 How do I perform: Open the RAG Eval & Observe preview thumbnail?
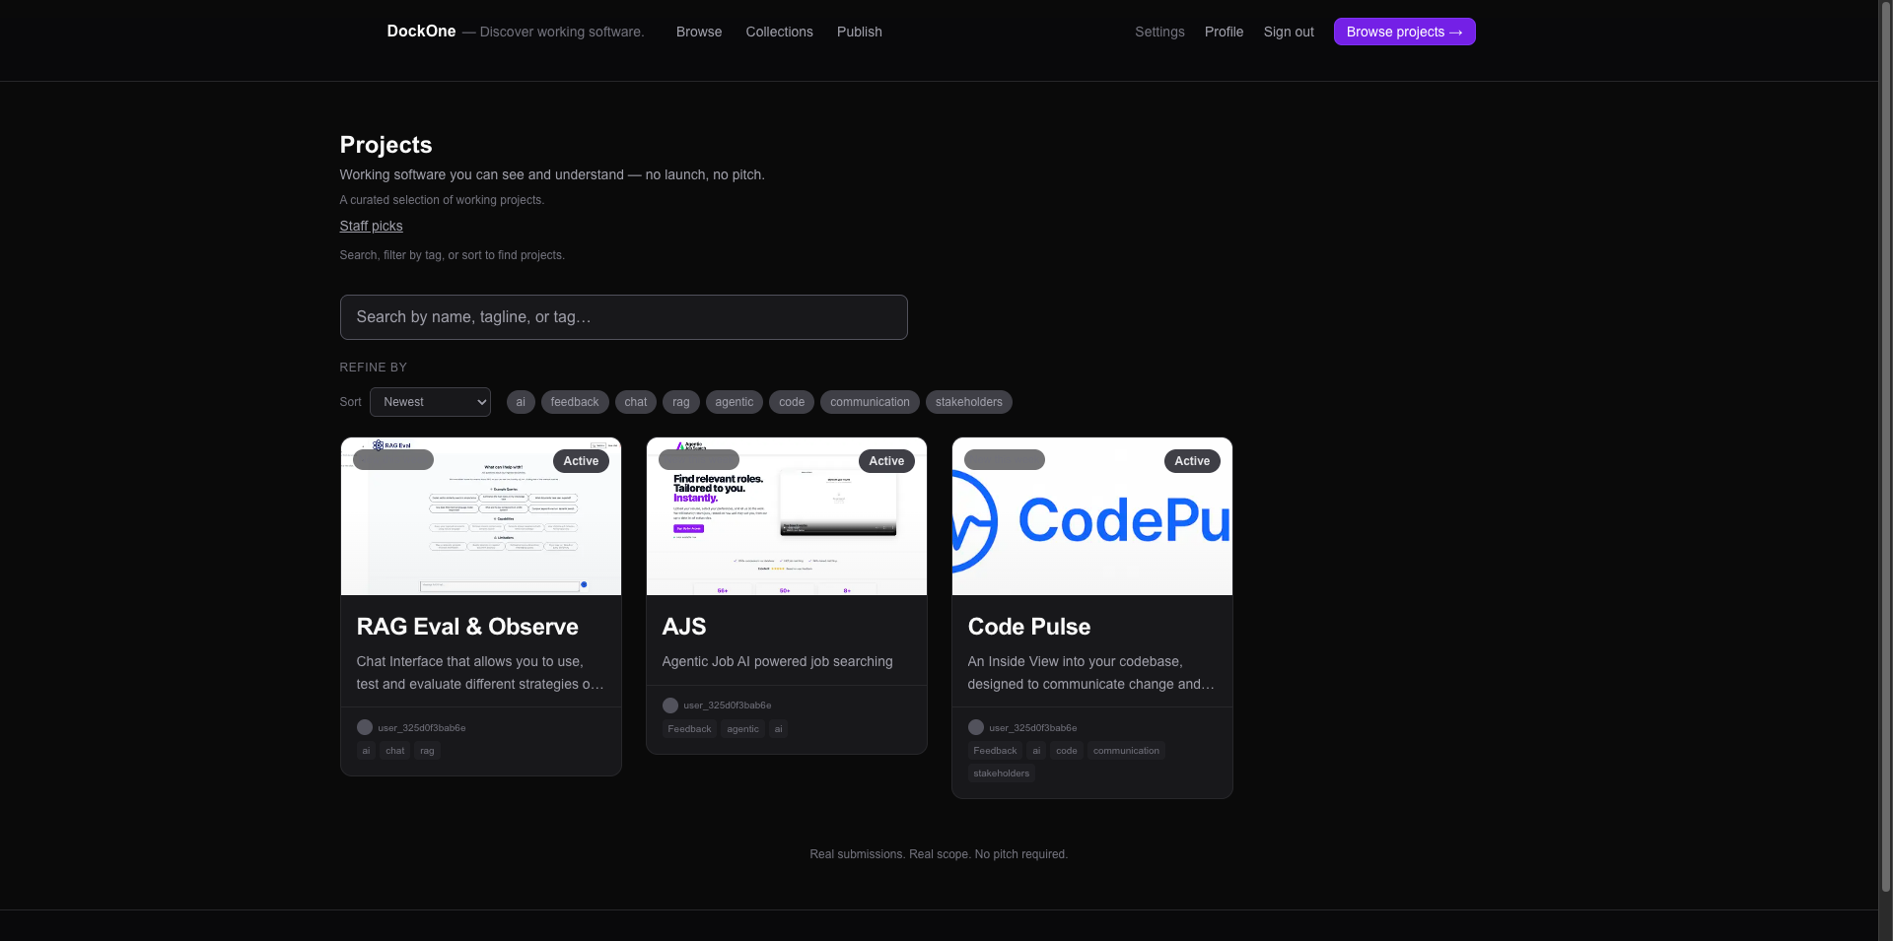click(480, 515)
